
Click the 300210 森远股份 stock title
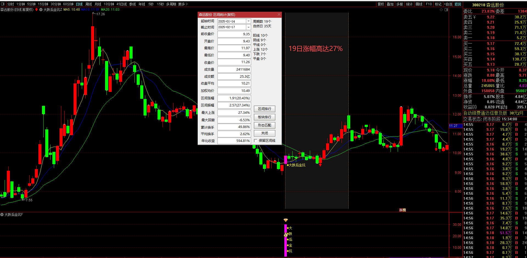point(488,5)
